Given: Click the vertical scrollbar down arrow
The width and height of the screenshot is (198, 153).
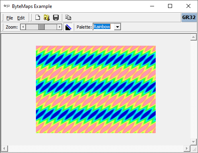Looking at the screenshot, I should [x=194, y=142].
